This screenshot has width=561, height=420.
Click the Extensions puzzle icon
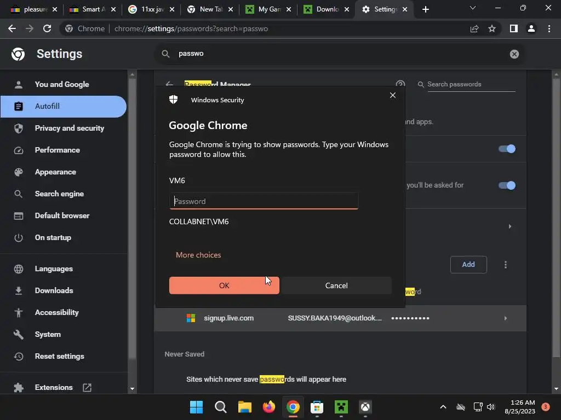tap(19, 388)
